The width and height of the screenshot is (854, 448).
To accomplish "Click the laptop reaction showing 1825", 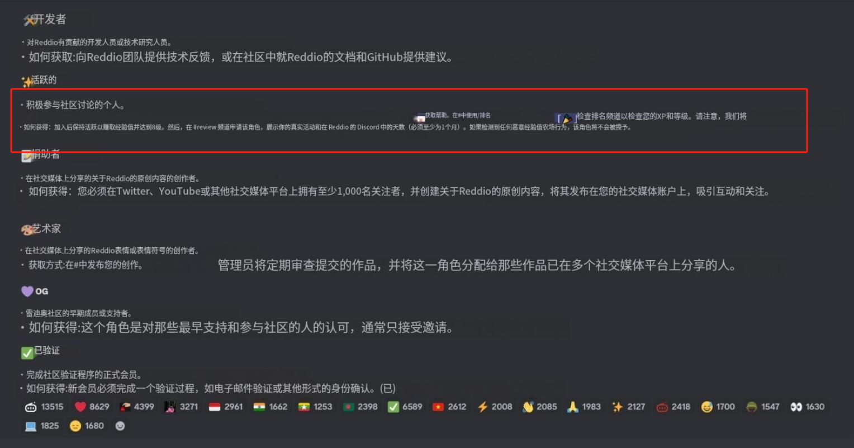I will 42,426.
